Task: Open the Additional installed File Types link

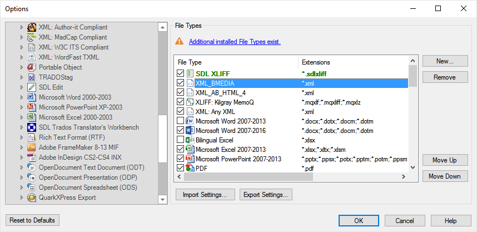Action: coord(235,42)
